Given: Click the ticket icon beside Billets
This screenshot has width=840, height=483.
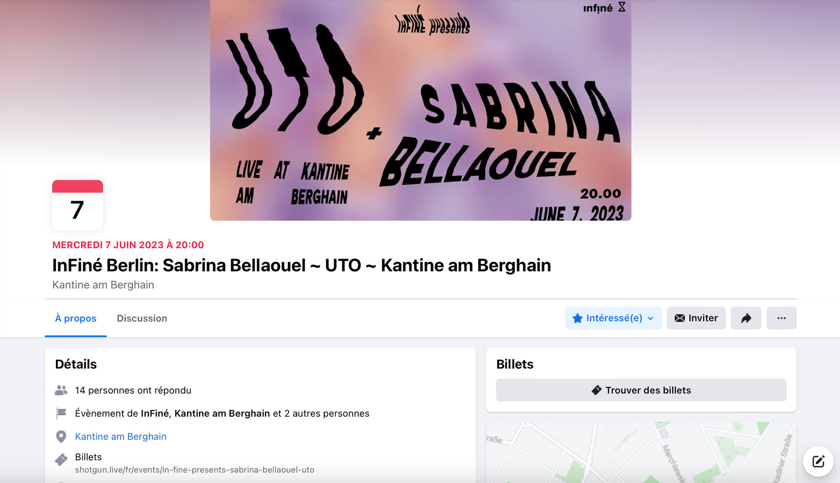Looking at the screenshot, I should coord(61,459).
